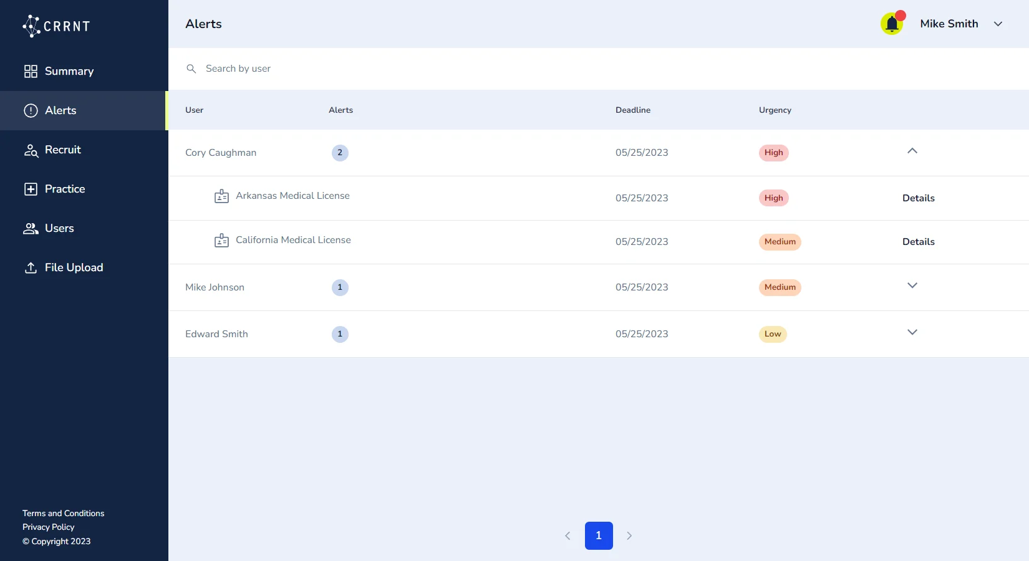
Task: Expand Mike Johnson's alerts row
Action: click(912, 285)
